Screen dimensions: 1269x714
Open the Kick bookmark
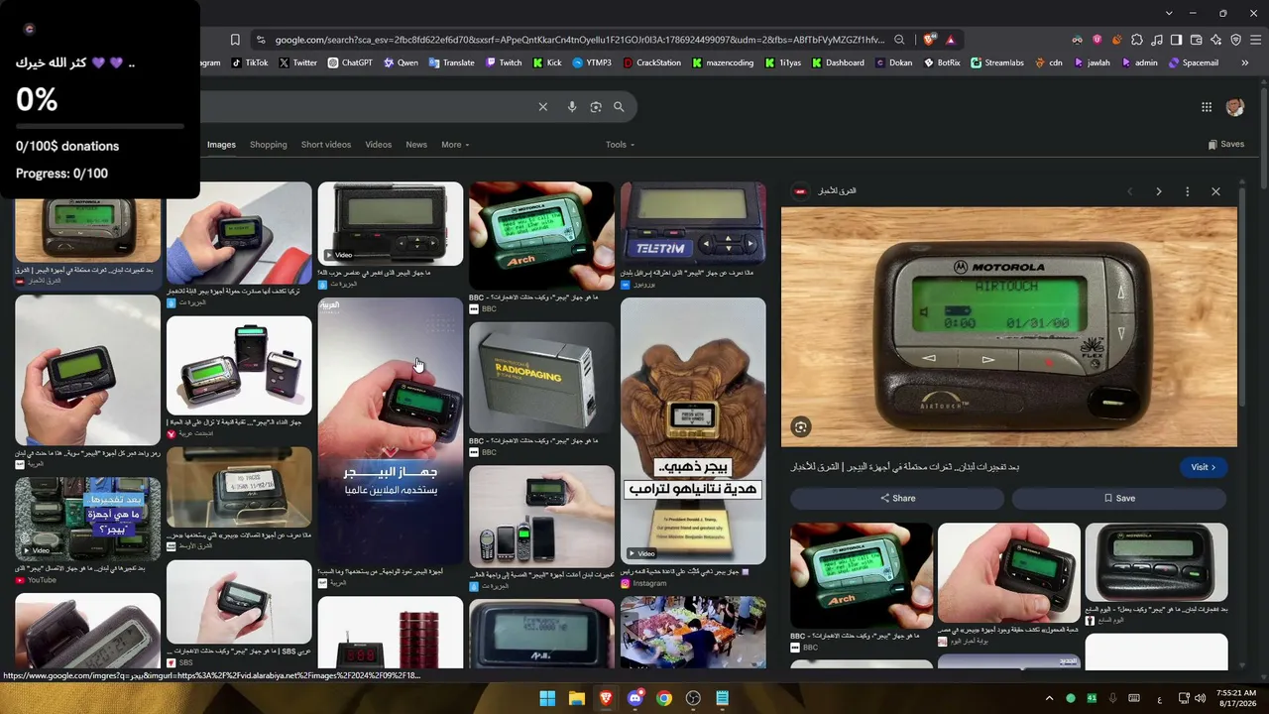pyautogui.click(x=547, y=62)
